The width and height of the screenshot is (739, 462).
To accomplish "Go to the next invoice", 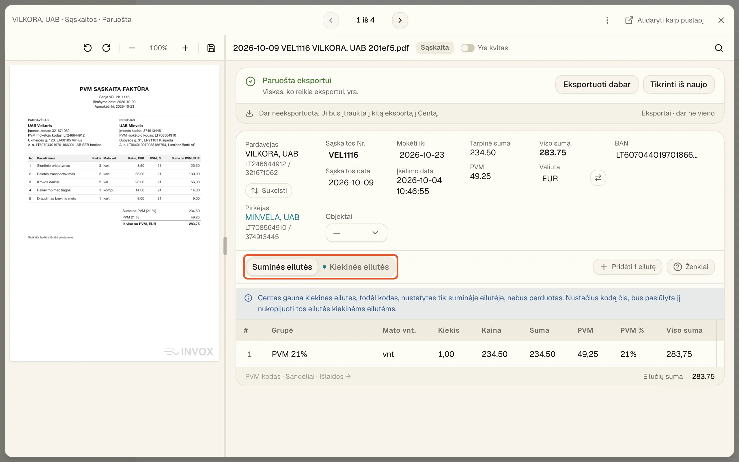I will tap(400, 20).
